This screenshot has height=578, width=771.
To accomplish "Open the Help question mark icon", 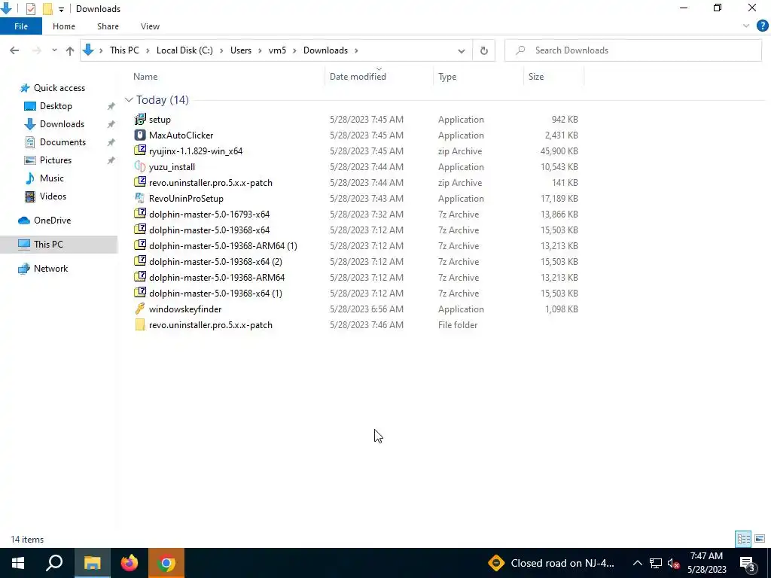I will click(762, 26).
